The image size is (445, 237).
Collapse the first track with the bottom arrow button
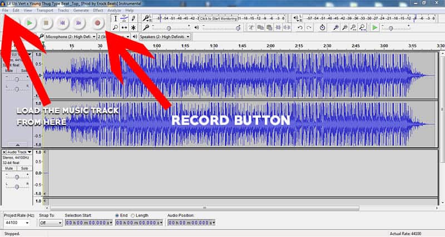[x=17, y=144]
